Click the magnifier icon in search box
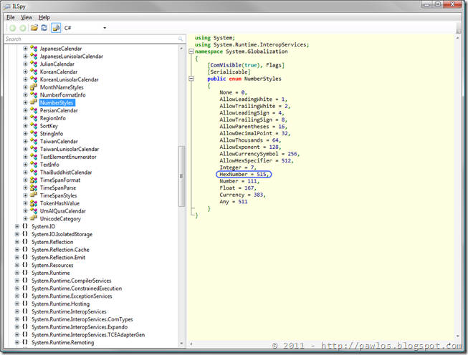The height and width of the screenshot is (355, 468). click(x=181, y=39)
